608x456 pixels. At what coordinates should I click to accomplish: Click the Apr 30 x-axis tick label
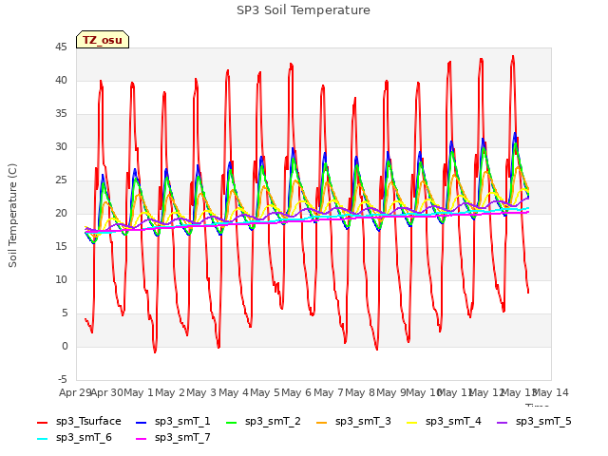pyautogui.click(x=107, y=392)
